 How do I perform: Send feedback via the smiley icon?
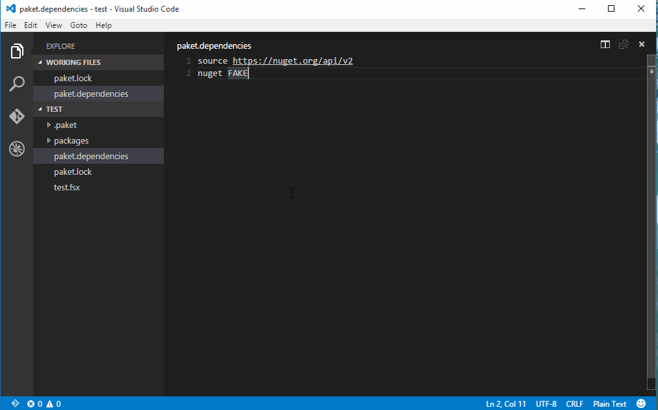click(x=641, y=404)
